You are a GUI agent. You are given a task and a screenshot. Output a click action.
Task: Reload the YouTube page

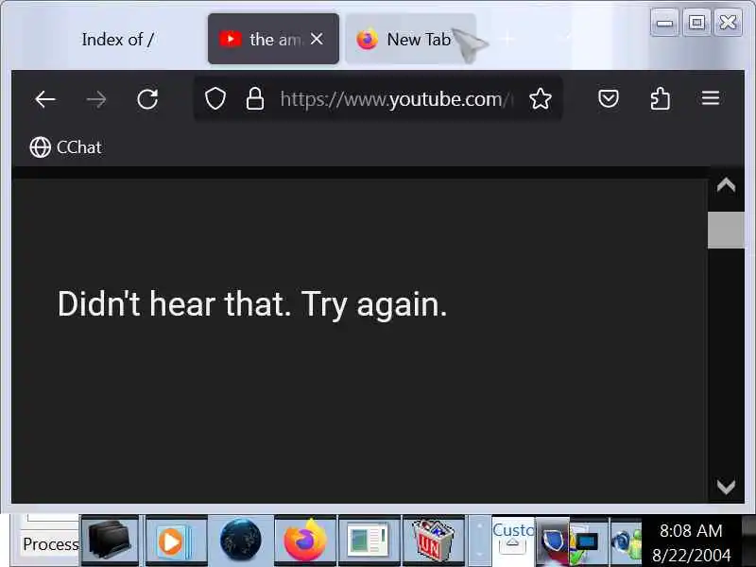coord(147,99)
